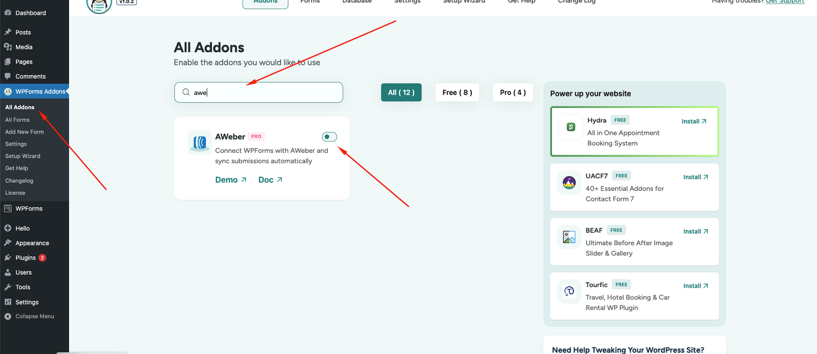Open All Forms in sidebar
This screenshot has height=354, width=817.
point(17,120)
